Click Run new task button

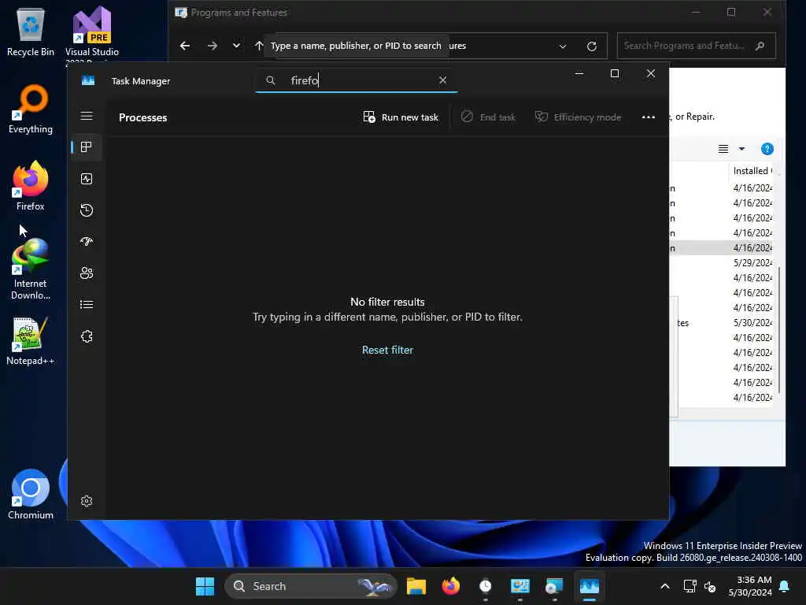point(401,117)
